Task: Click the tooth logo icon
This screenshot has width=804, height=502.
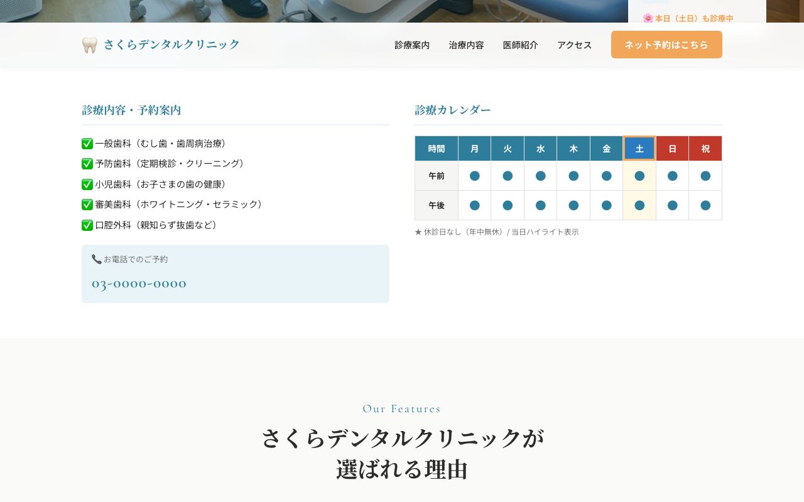Action: 90,44
